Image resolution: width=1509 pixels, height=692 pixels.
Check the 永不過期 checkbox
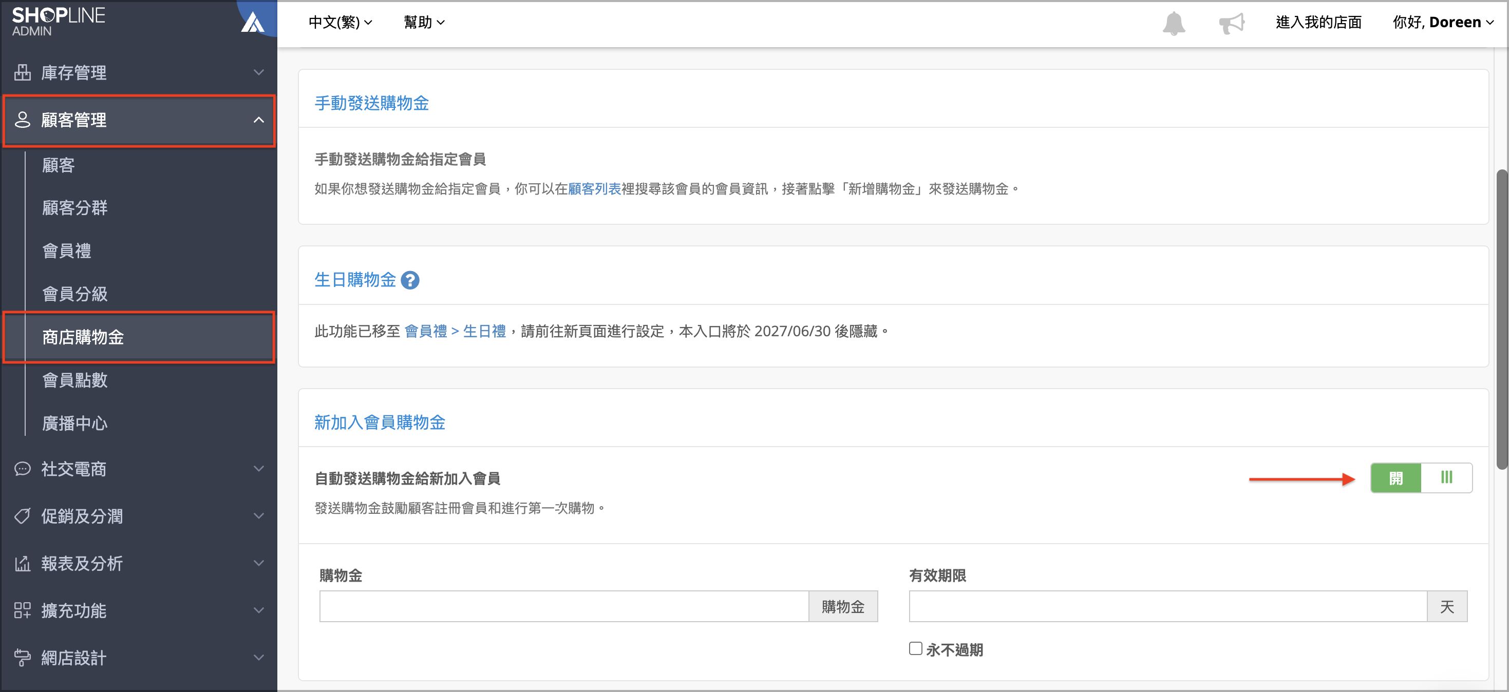pyautogui.click(x=916, y=649)
